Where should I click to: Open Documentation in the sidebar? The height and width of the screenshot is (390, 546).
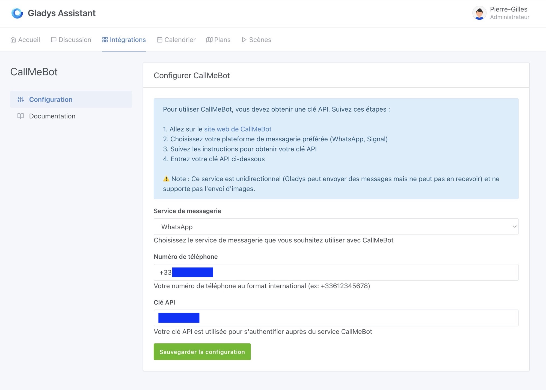pyautogui.click(x=52, y=116)
